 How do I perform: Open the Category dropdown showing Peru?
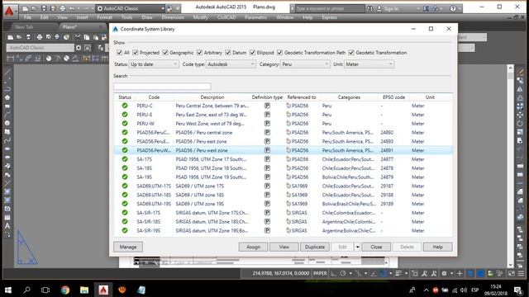pos(305,64)
